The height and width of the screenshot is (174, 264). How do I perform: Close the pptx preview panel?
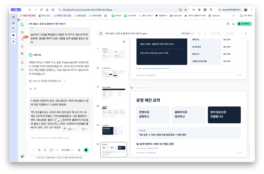click(246, 34)
